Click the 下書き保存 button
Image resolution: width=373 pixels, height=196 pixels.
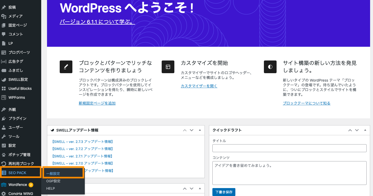point(224,192)
